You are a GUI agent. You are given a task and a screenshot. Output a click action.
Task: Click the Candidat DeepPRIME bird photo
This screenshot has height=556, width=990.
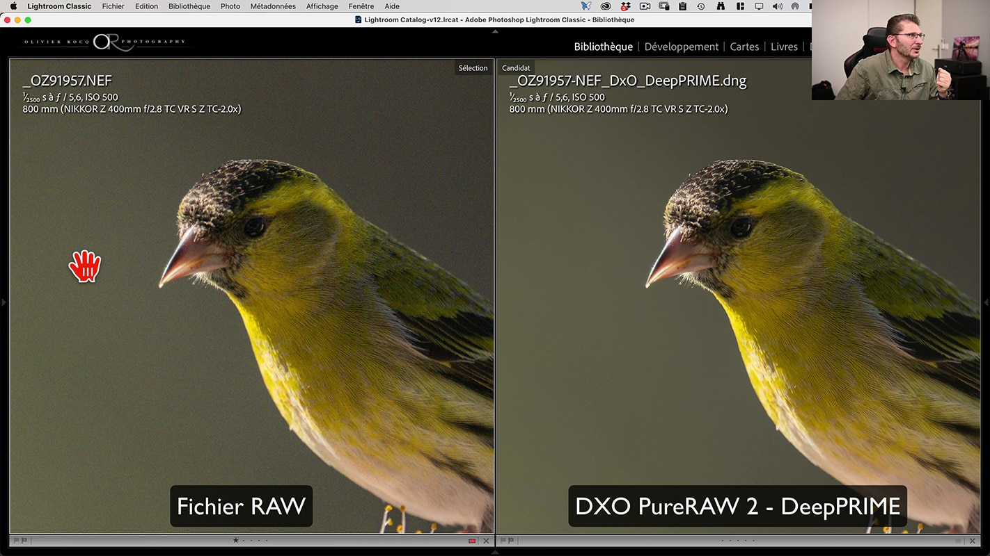click(738, 296)
